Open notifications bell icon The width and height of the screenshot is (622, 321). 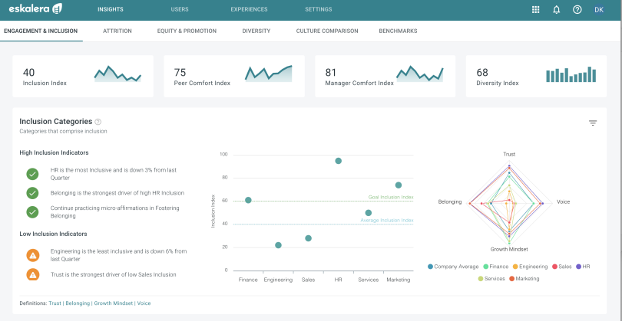[x=557, y=9]
